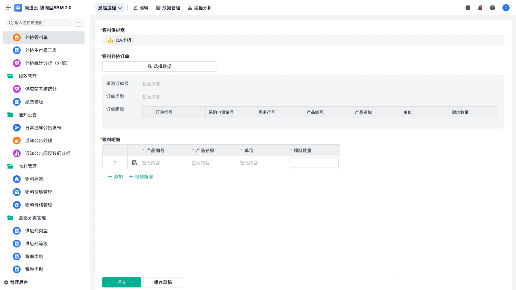Select 物料档案 in the sidebar
The height and width of the screenshot is (290, 516).
(x=44, y=179)
